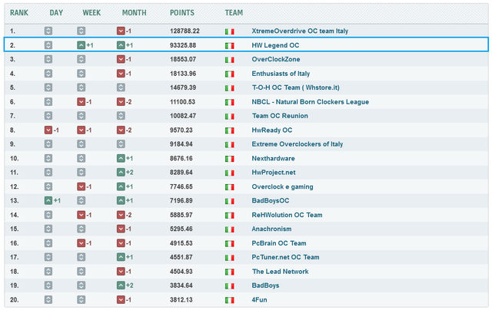Sort table by WEEK column header

click(91, 13)
